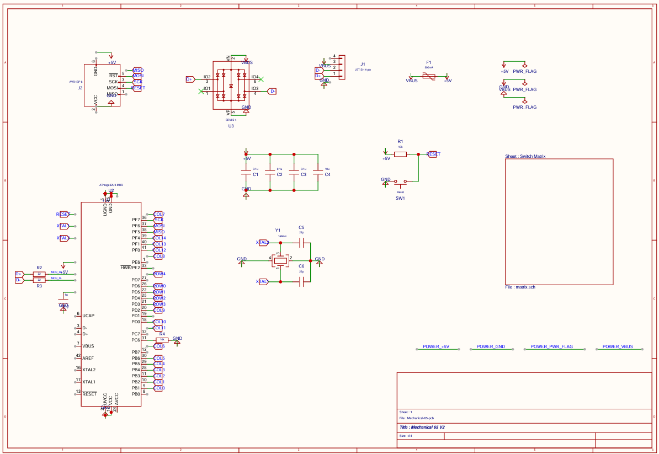Click the no-connect X on U3 pin IO4

[x=261, y=79]
